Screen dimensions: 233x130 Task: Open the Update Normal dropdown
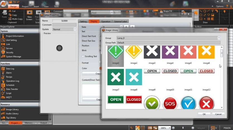point(75,29)
